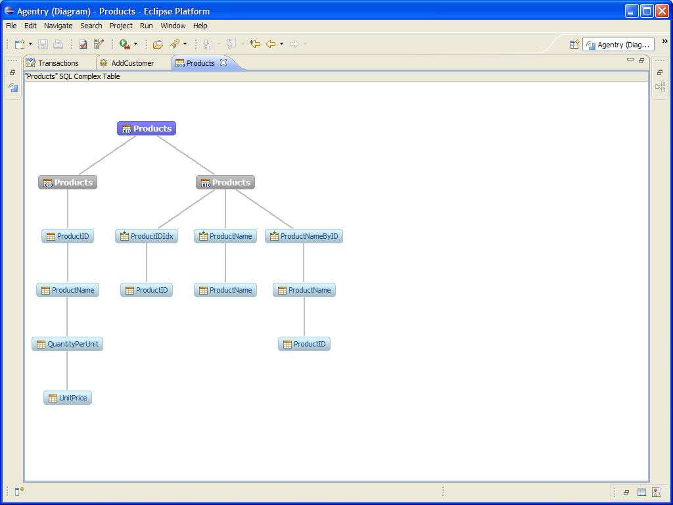Click the flashlight Search toolbar icon

pyautogui.click(x=174, y=44)
